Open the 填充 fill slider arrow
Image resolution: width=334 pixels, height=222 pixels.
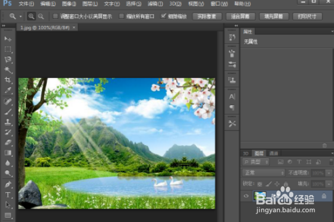coord(329,184)
